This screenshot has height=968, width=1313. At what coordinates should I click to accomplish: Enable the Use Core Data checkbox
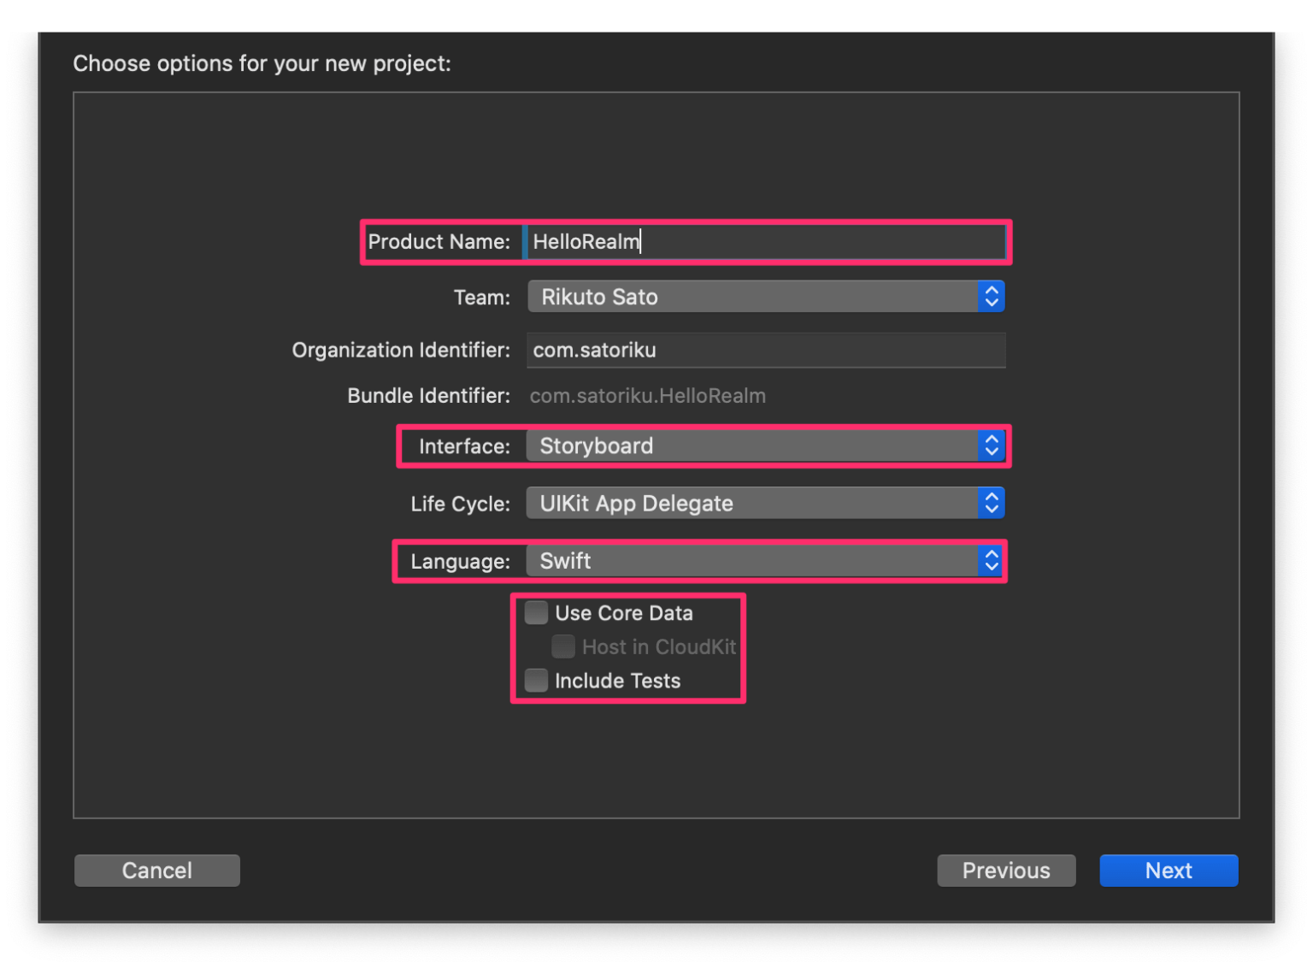click(x=536, y=612)
